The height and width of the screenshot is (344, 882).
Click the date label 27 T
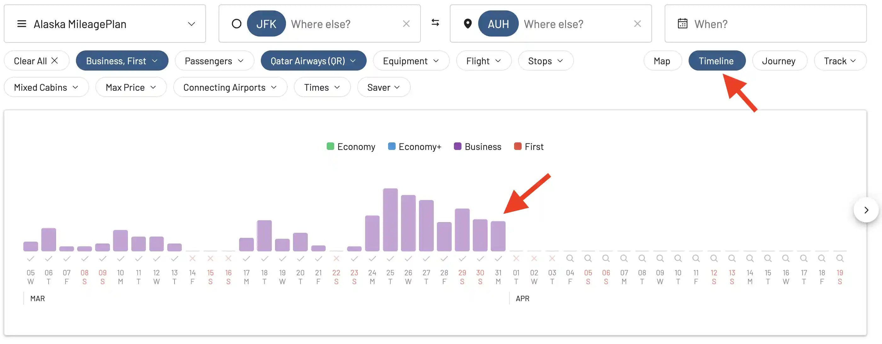point(426,277)
